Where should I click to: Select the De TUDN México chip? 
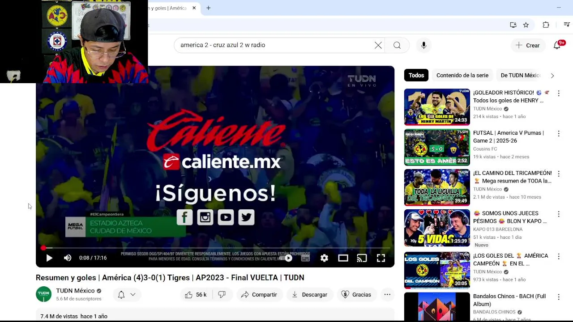[521, 75]
